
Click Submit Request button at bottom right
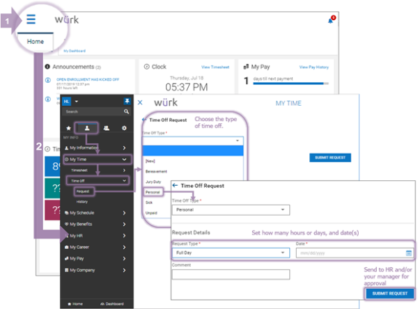389,294
